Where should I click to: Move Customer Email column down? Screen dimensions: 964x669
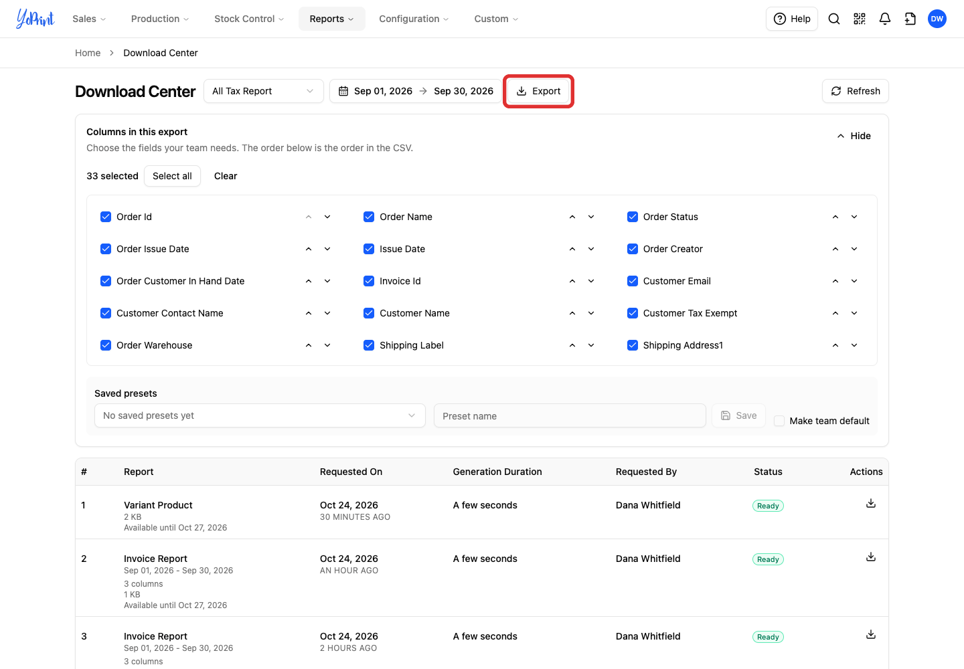(x=854, y=281)
